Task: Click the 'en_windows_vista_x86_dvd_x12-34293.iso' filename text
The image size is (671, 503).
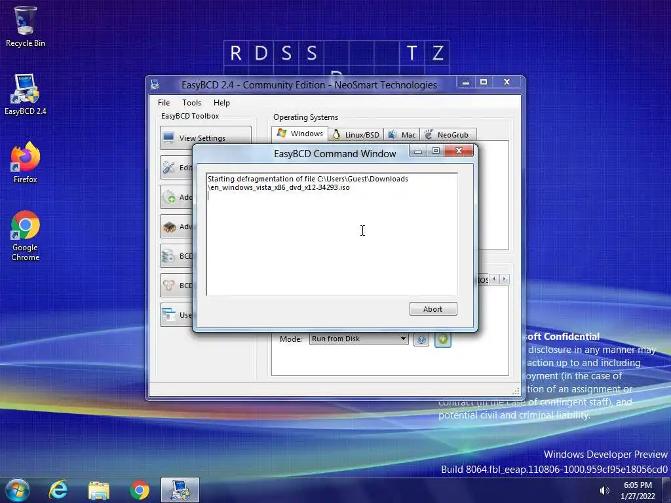Action: [x=280, y=187]
